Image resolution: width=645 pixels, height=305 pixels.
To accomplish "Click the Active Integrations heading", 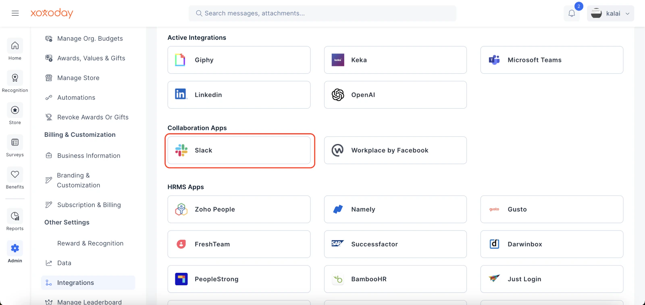I will 197,38.
